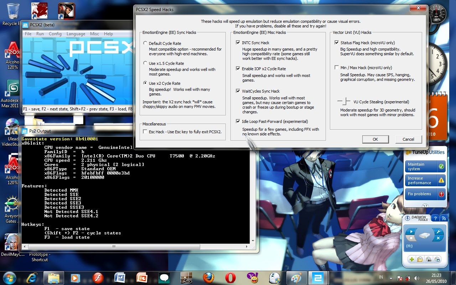Open Adobe Flash from the taskbar
Viewport: 456px width, 285px height.
(98, 278)
